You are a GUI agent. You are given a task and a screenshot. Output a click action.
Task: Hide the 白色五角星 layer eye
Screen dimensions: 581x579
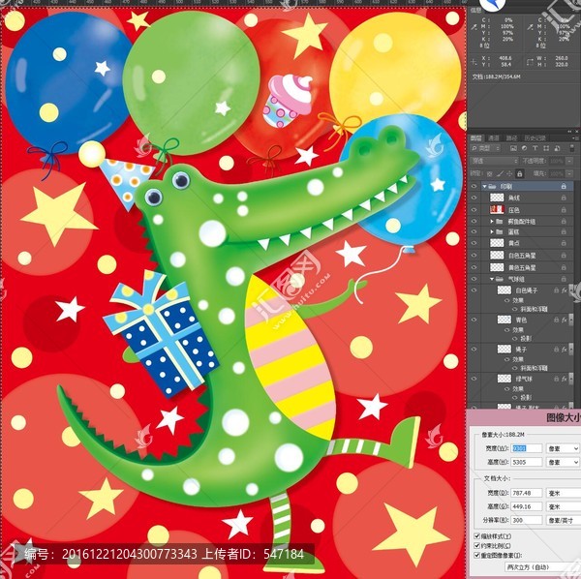[x=474, y=256]
